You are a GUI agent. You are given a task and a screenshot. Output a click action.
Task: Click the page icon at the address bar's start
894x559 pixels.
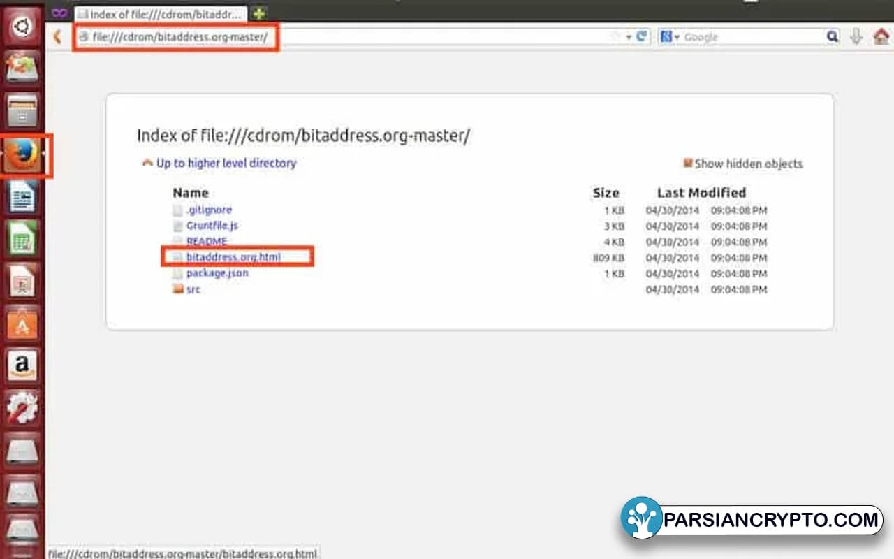pyautogui.click(x=84, y=36)
